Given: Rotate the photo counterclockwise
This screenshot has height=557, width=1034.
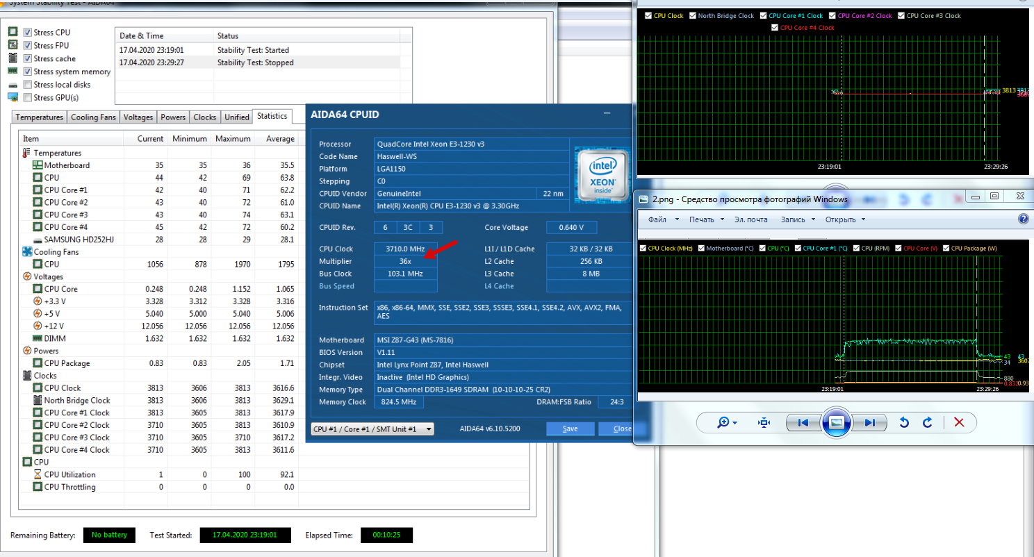Looking at the screenshot, I should tap(904, 422).
